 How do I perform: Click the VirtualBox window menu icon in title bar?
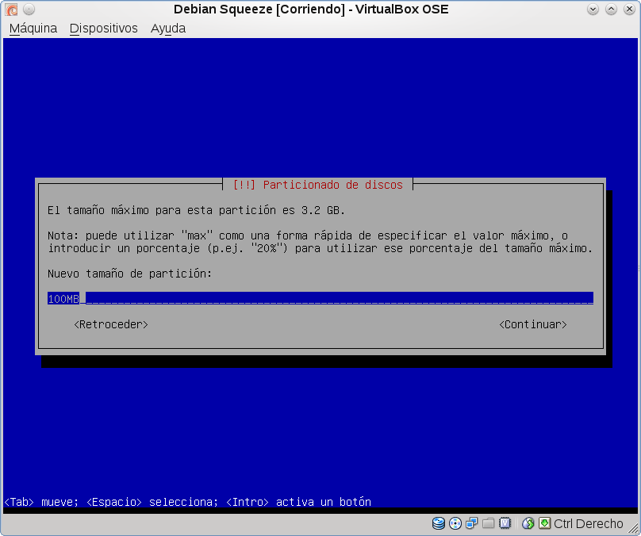(11, 9)
